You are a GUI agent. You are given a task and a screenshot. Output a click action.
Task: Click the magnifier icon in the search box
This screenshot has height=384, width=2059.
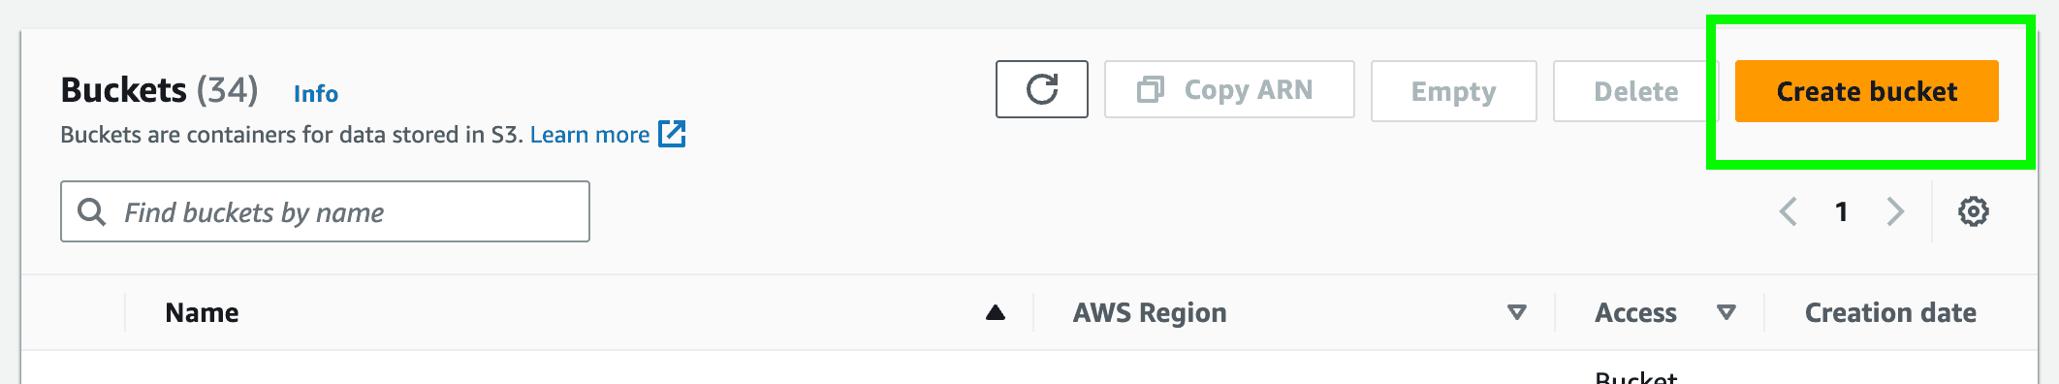point(91,211)
